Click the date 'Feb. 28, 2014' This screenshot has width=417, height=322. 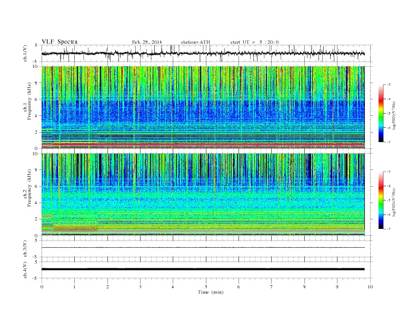147,42
